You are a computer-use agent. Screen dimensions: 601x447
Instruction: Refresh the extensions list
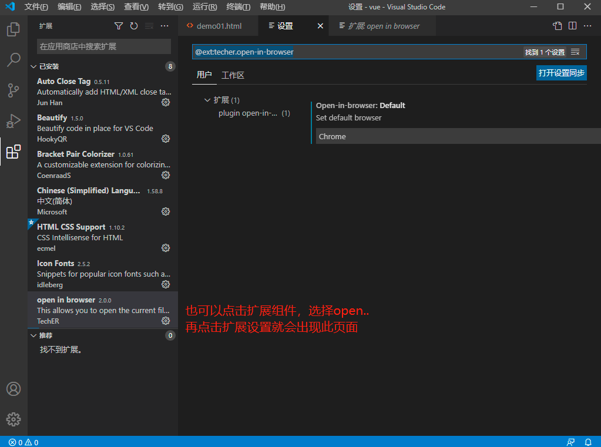[134, 26]
